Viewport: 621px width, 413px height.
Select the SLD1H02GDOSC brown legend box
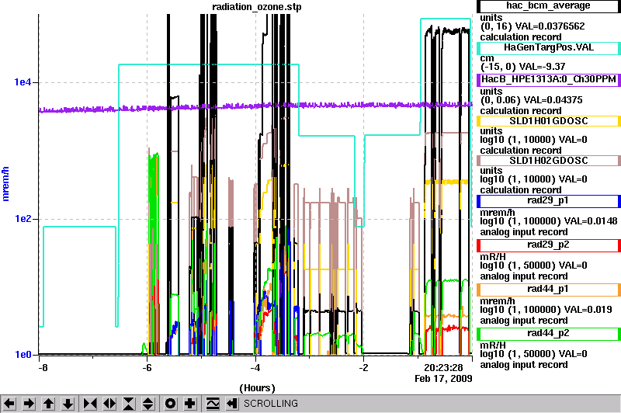549,161
